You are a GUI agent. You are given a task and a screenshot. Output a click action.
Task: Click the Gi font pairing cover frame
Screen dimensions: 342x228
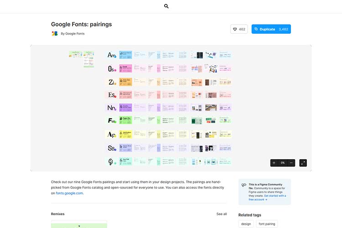112,161
